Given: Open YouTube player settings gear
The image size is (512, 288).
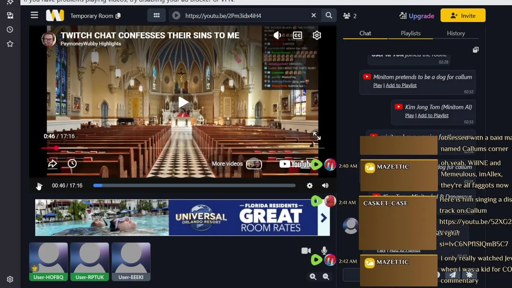Looking at the screenshot, I should coord(317,35).
